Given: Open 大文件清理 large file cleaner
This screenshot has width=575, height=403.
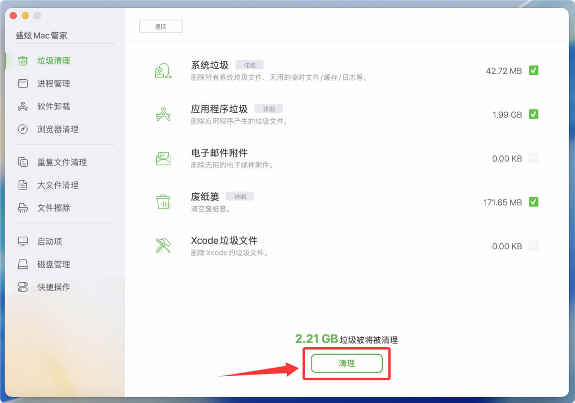Looking at the screenshot, I should click(x=23, y=185).
